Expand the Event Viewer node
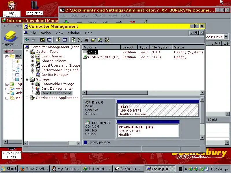This screenshot has width=231, height=173. tap(32, 56)
